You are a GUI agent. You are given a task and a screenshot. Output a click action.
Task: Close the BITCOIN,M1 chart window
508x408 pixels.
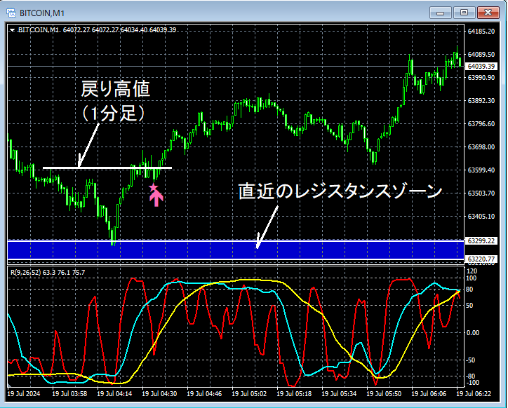[488, 13]
